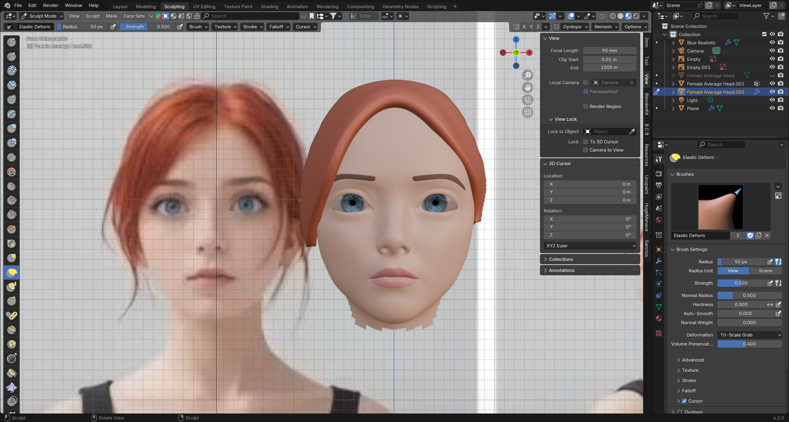Enable Local Camera checkbox
This screenshot has height=422, width=789.
586,83
